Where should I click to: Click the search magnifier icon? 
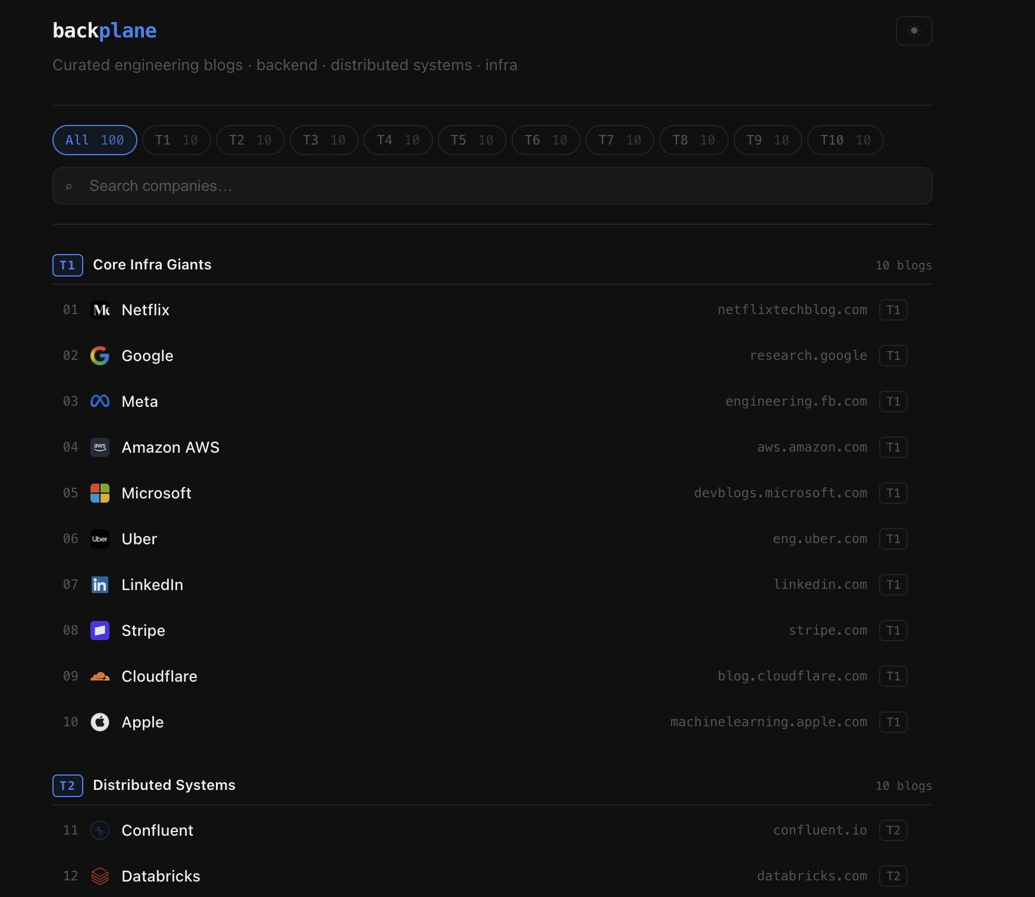coord(69,186)
